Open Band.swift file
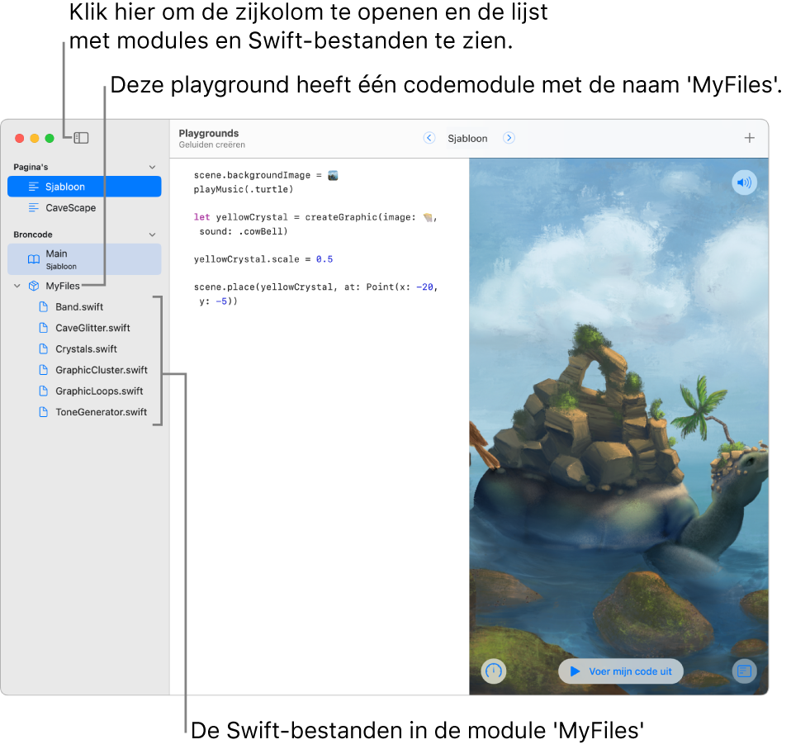The height and width of the screenshot is (749, 791). (79, 306)
